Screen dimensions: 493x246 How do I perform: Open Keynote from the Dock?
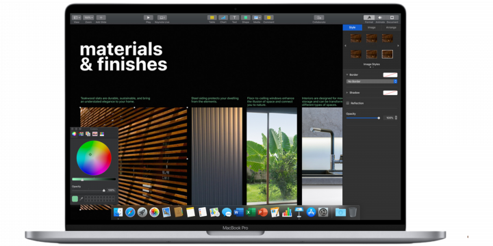coord(299,213)
